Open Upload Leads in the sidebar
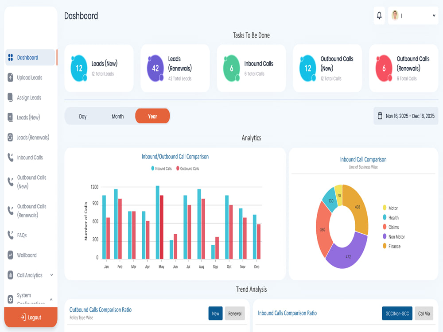Image resolution: width=443 pixels, height=332 pixels. tap(30, 77)
